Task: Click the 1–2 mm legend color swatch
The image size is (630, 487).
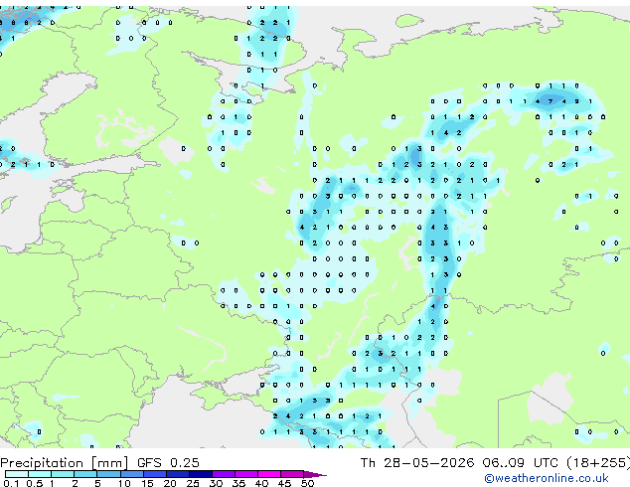Action: [x=63, y=474]
